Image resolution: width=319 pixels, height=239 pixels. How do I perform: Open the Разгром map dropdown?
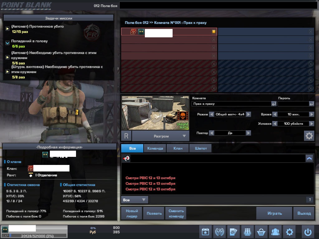point(161,136)
